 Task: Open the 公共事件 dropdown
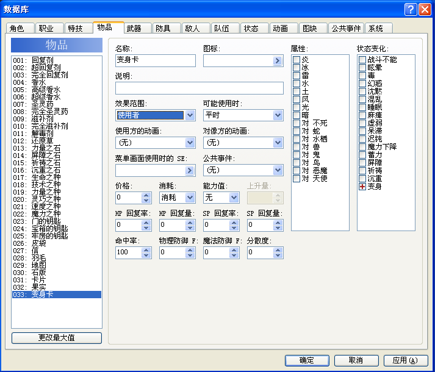click(x=278, y=170)
